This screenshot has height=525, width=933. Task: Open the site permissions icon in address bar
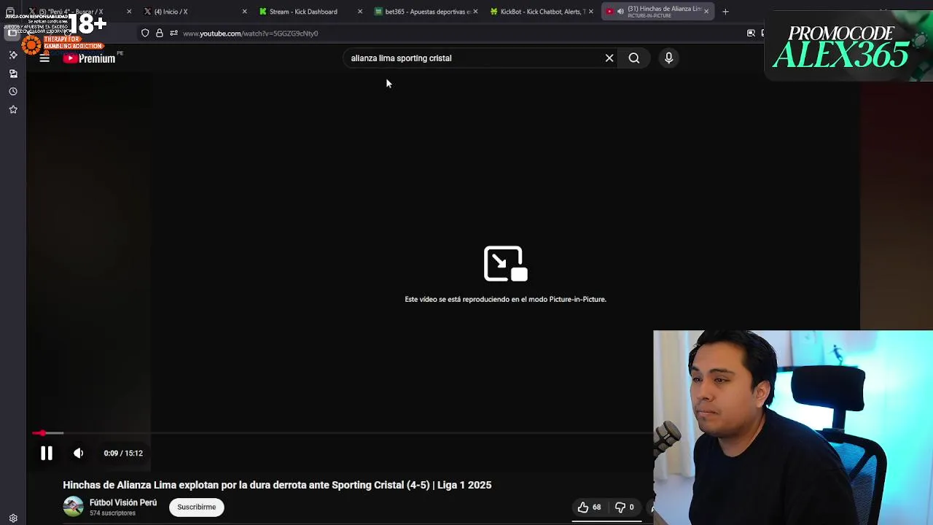(173, 34)
